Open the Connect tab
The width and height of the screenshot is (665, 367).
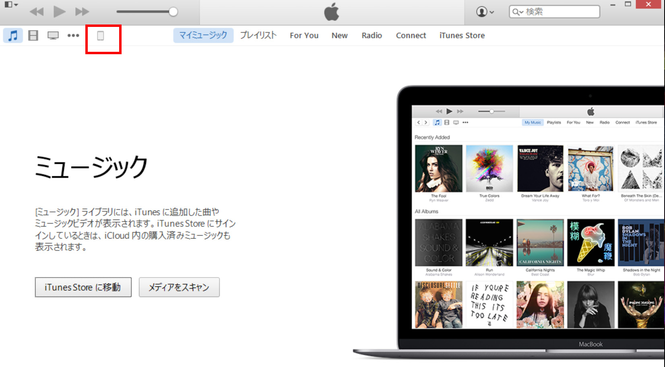411,35
